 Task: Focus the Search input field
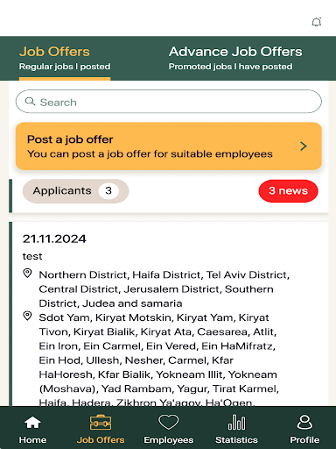[x=169, y=102]
